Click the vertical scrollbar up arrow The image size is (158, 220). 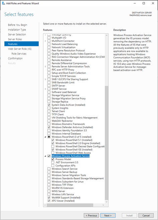coord(106,35)
